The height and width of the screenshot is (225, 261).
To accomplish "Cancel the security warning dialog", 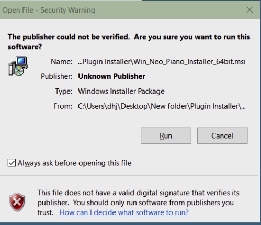I will pyautogui.click(x=222, y=136).
